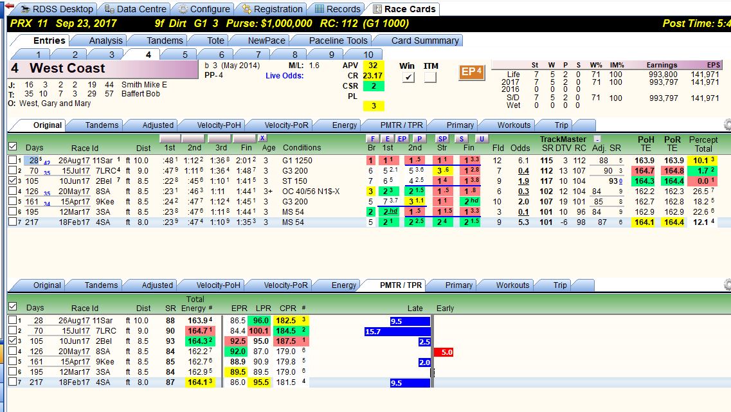Click the U running-style filter button
The image size is (731, 412).
(x=482, y=138)
